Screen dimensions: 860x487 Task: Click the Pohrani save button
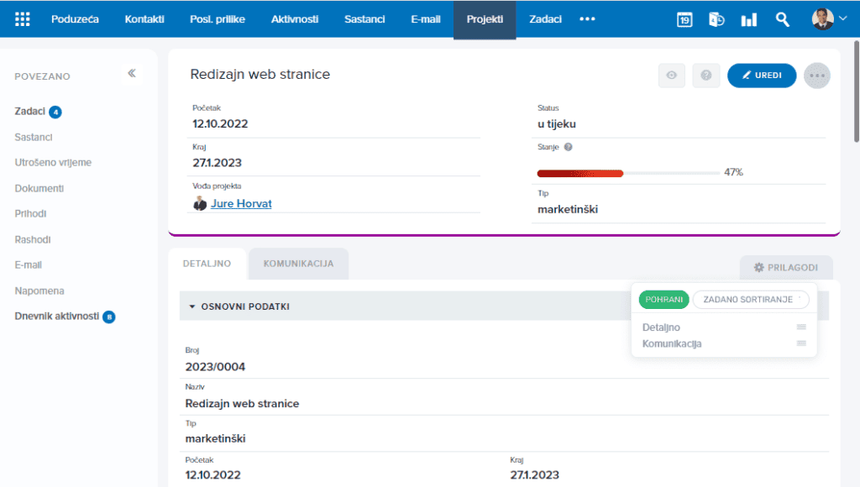point(663,300)
